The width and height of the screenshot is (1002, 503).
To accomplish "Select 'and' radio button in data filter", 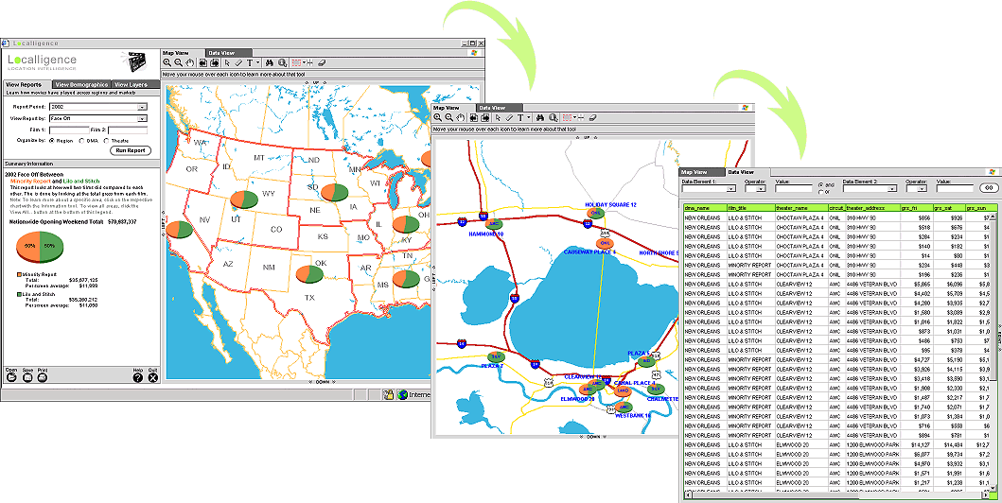I will 820,185.
